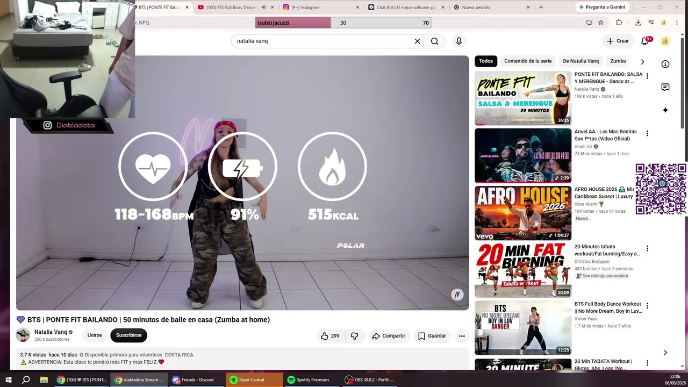Switch to the Chat Bot tab
The width and height of the screenshot is (688, 387).
pyautogui.click(x=406, y=7)
